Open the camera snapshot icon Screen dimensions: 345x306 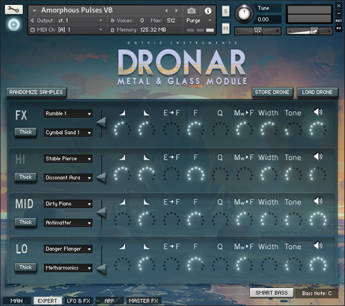tap(191, 10)
